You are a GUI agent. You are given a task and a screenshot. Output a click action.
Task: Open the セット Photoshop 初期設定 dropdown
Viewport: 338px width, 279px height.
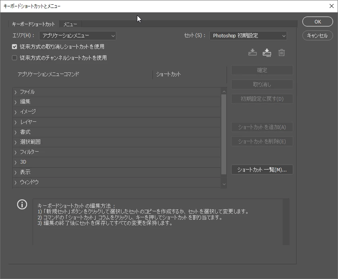coord(248,35)
